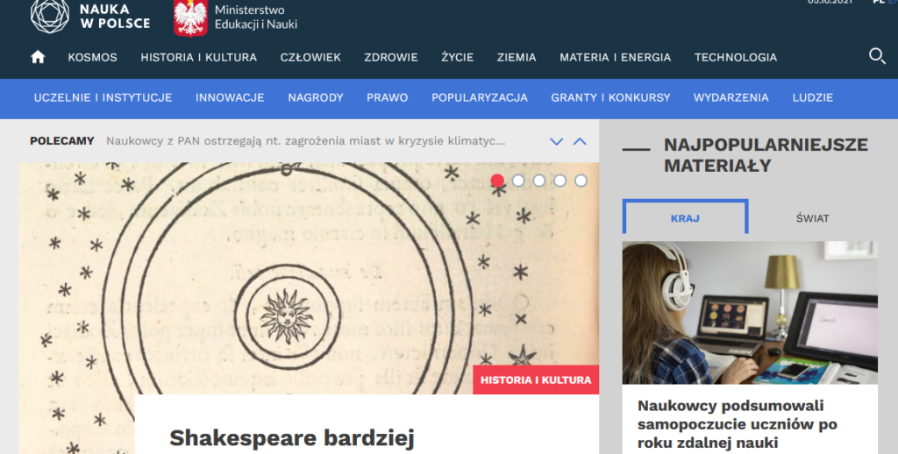Open the CZŁOWIEK menu section
898x454 pixels.
[310, 57]
